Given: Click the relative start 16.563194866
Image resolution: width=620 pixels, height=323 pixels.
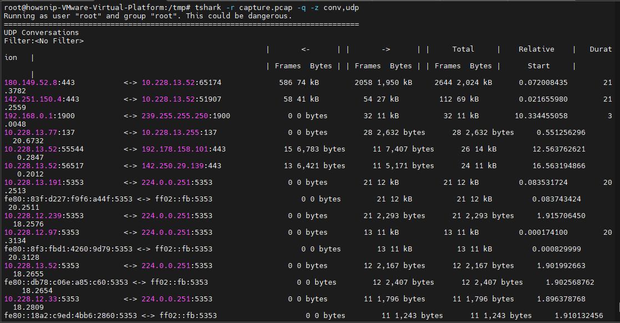Looking at the screenshot, I should point(559,165).
